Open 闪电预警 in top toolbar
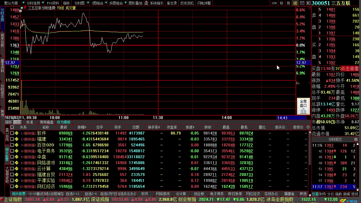Viewport: 361px width, 203px height. [x=204, y=3]
